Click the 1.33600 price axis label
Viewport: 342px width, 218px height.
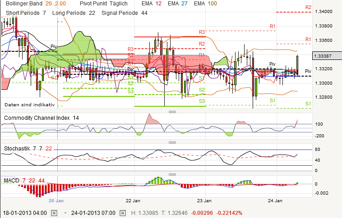click(x=324, y=40)
